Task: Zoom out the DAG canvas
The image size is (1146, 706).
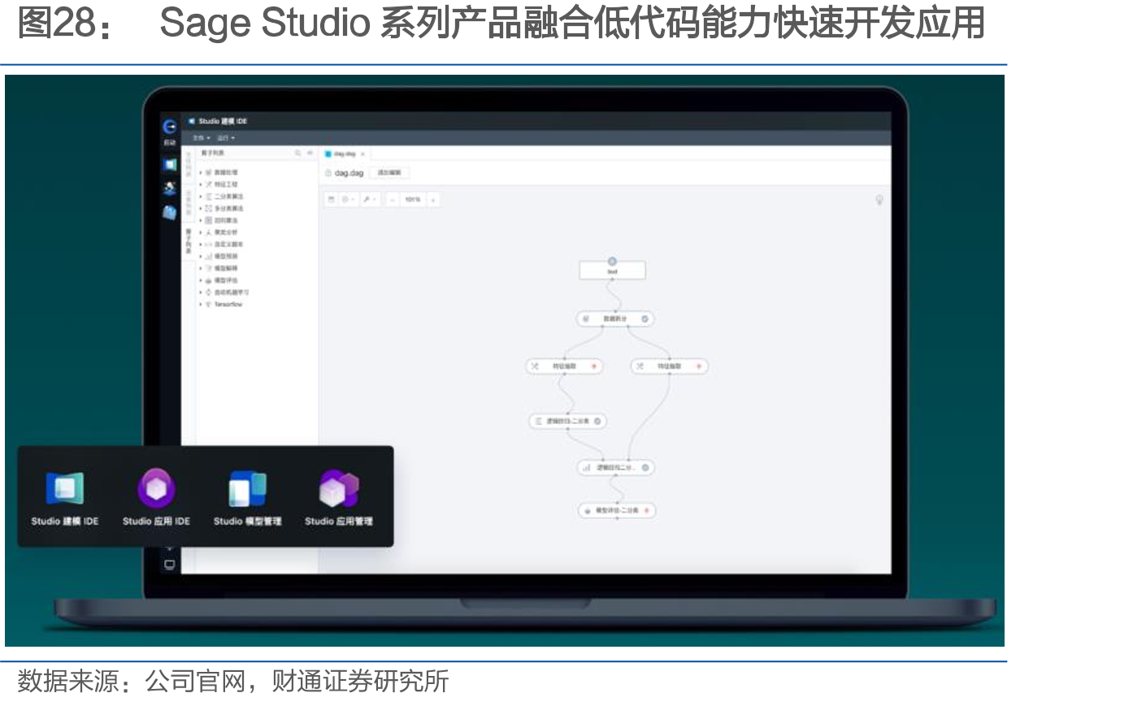Action: [x=392, y=199]
